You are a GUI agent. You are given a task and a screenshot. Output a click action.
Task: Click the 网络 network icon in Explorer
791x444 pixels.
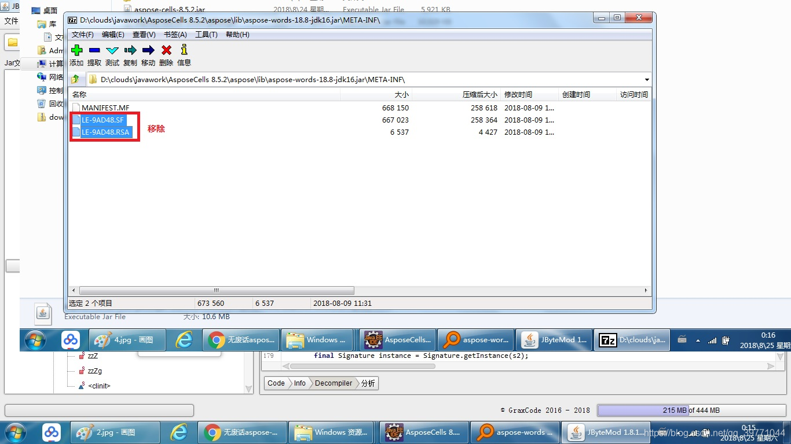pyautogui.click(x=42, y=77)
